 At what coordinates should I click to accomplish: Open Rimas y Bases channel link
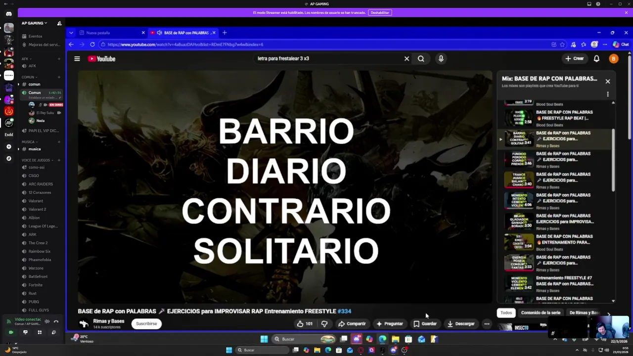(x=108, y=321)
